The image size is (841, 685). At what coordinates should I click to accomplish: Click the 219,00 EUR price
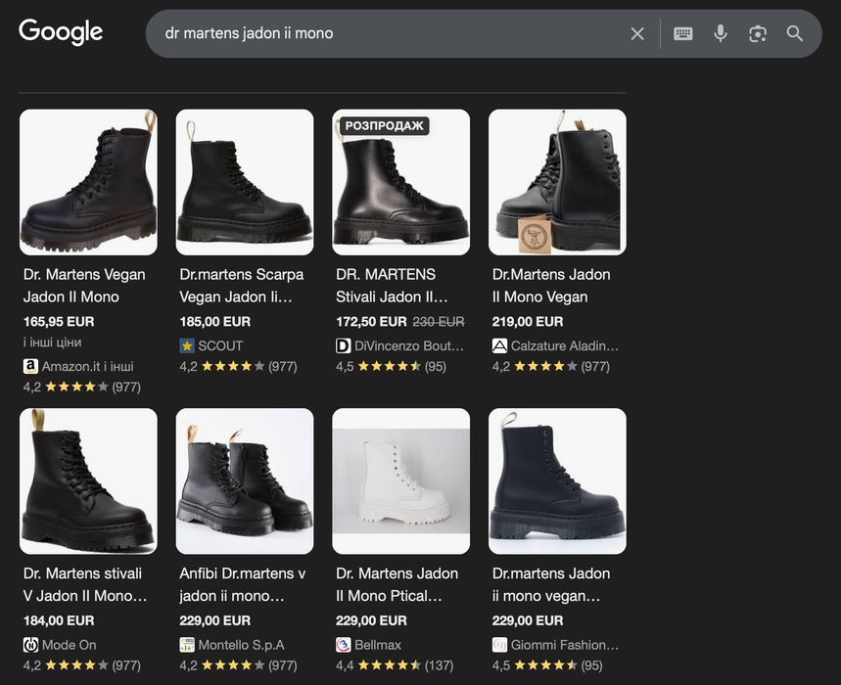(x=528, y=322)
